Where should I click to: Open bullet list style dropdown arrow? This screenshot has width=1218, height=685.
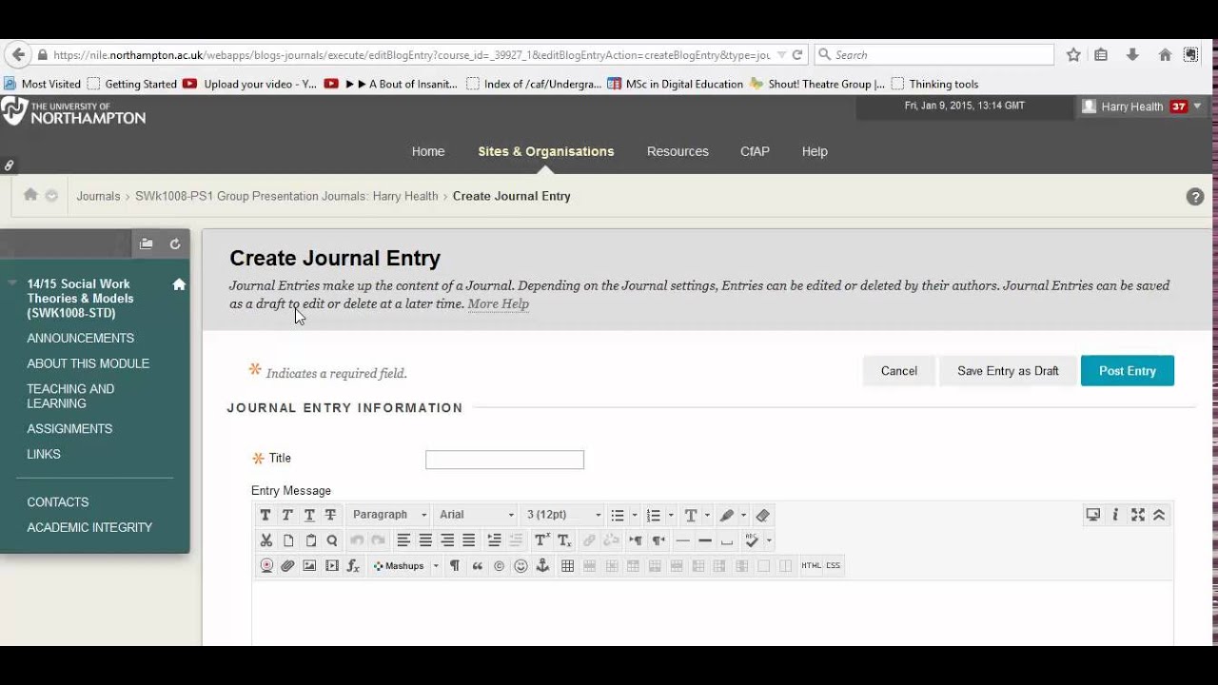[635, 515]
